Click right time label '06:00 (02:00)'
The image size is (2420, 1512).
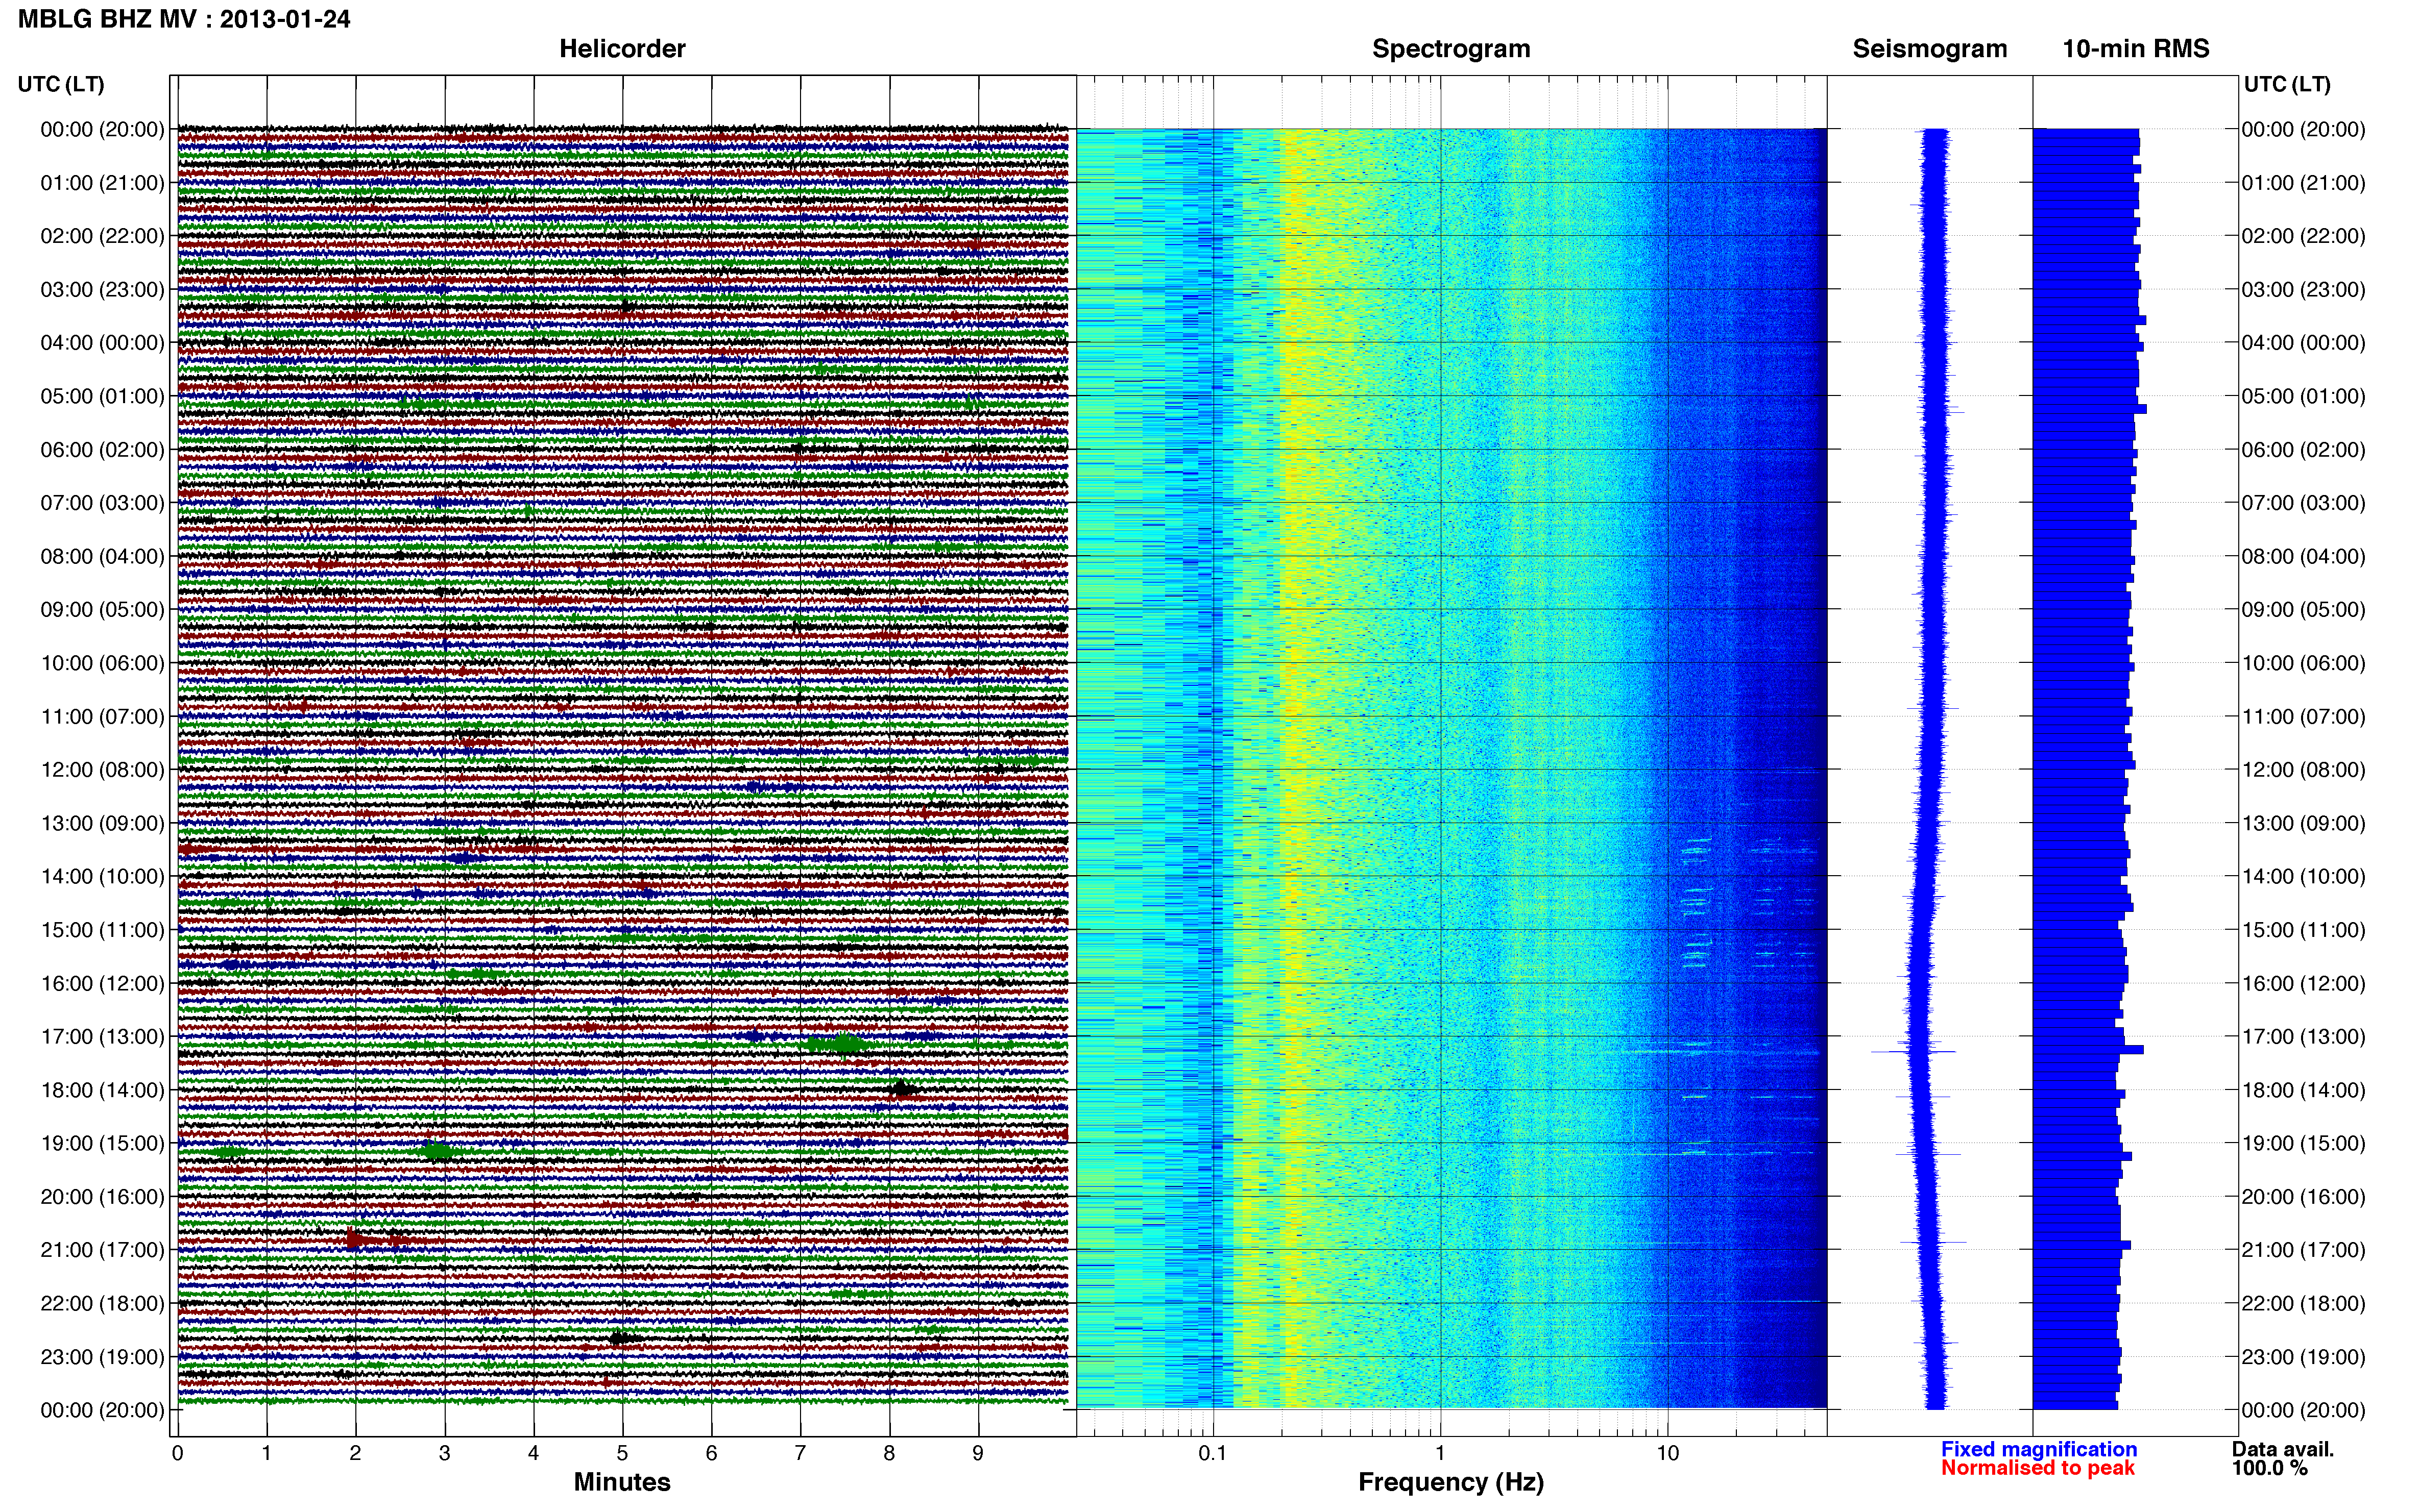[2303, 450]
